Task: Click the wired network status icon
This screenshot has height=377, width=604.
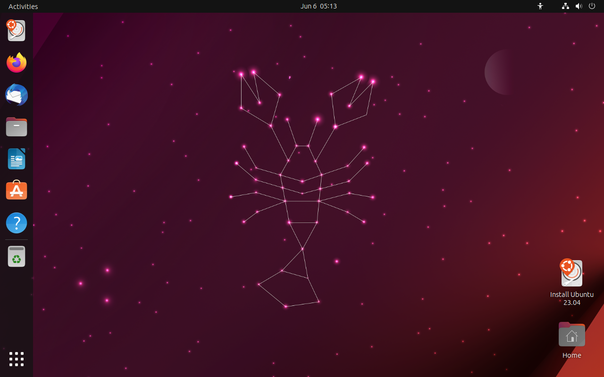Action: [x=565, y=6]
